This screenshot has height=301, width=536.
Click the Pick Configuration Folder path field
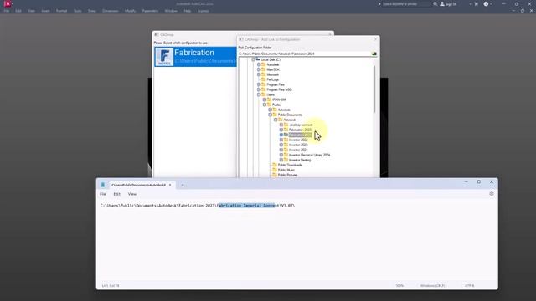[x=305, y=54]
